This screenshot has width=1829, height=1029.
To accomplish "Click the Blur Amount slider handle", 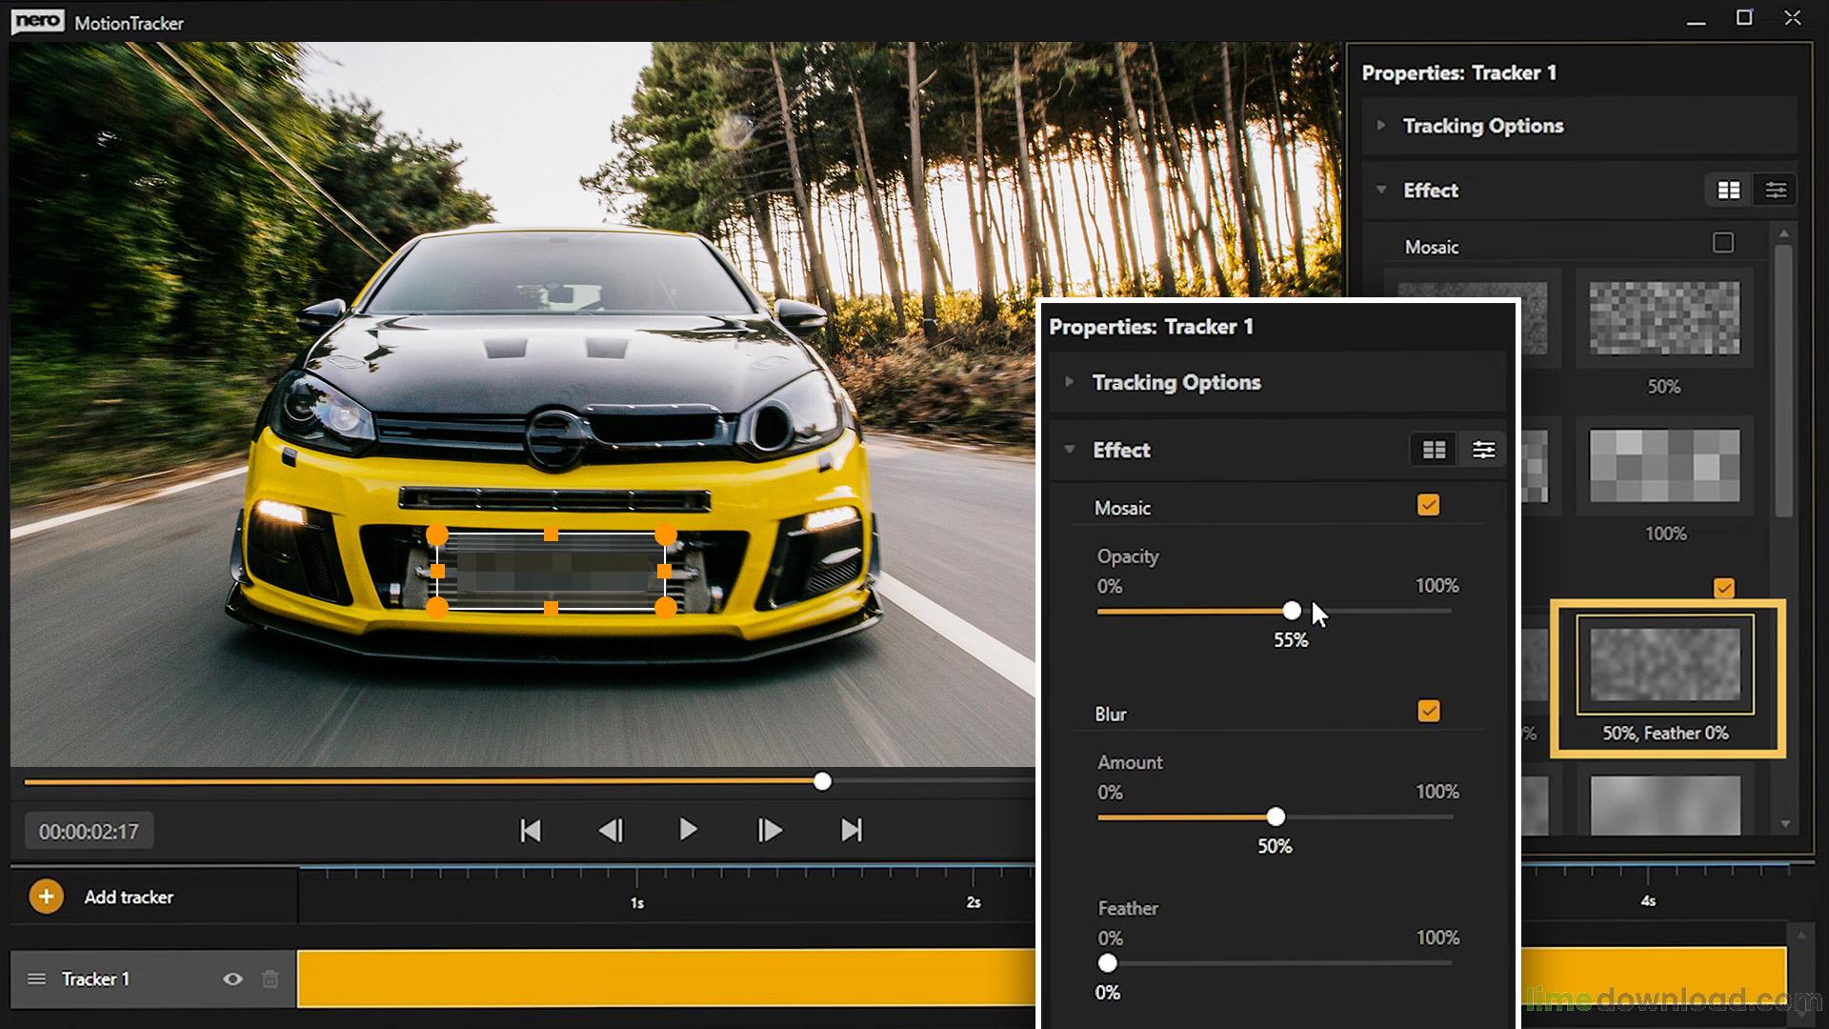I will pyautogui.click(x=1276, y=817).
